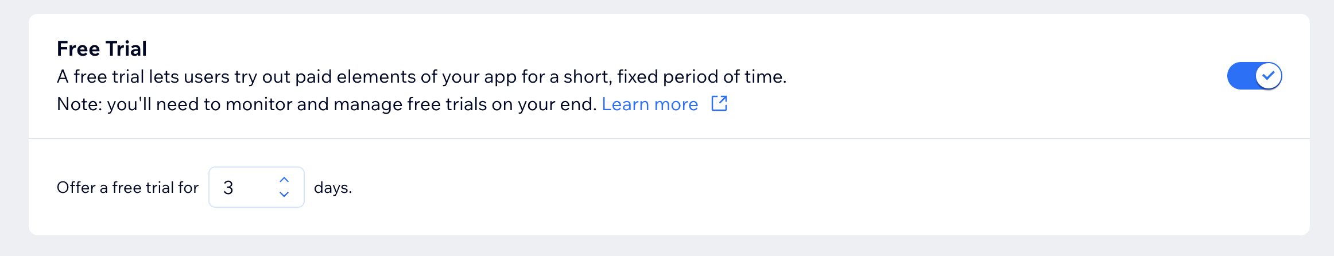Click the "days." text after the input

pyautogui.click(x=333, y=188)
